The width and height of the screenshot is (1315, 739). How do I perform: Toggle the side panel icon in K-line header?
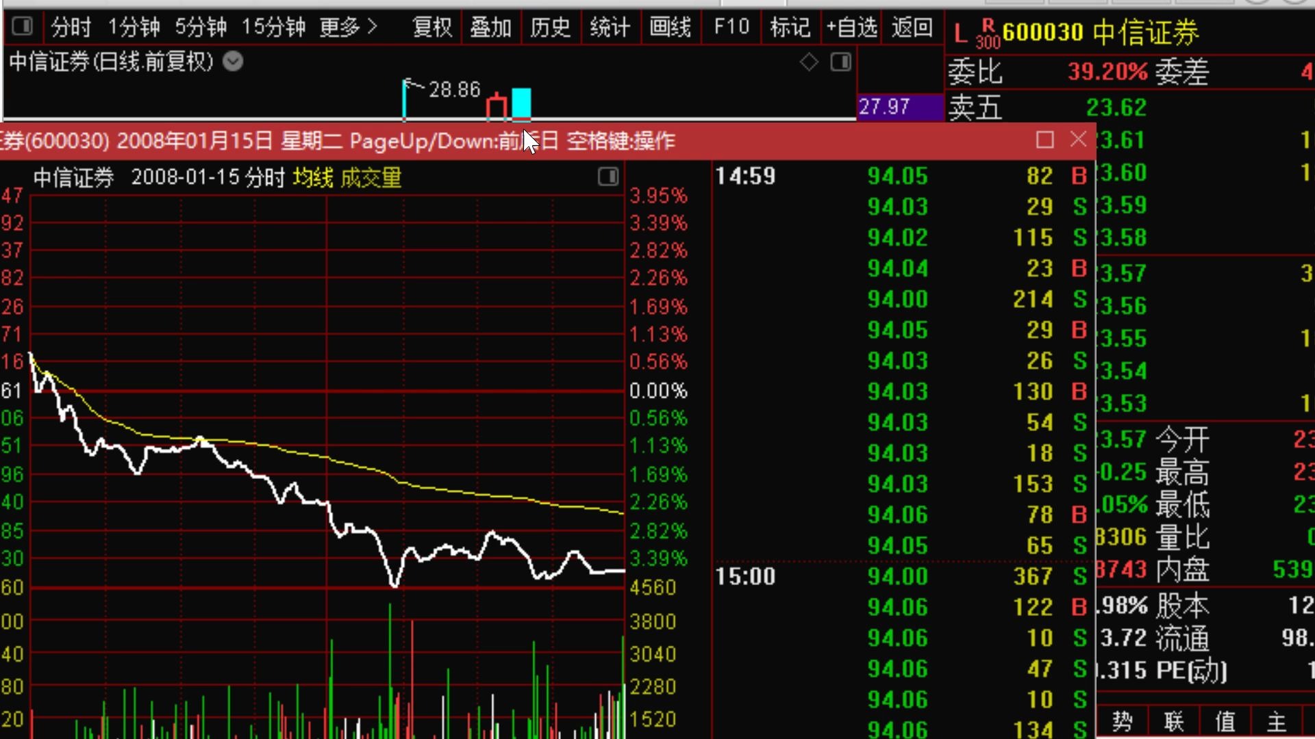pos(840,62)
